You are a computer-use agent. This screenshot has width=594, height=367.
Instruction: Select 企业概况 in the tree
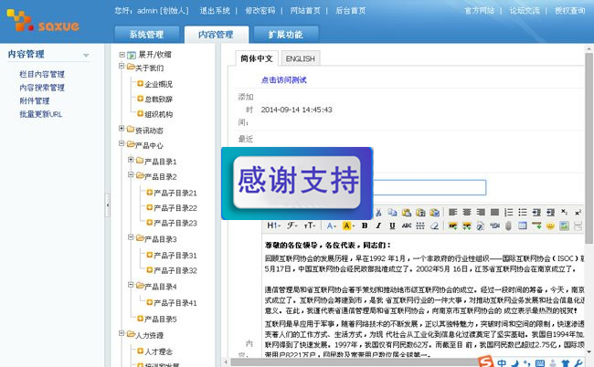[x=158, y=84]
